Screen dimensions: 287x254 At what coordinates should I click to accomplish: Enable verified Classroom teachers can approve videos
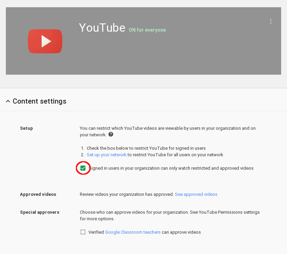(x=83, y=232)
